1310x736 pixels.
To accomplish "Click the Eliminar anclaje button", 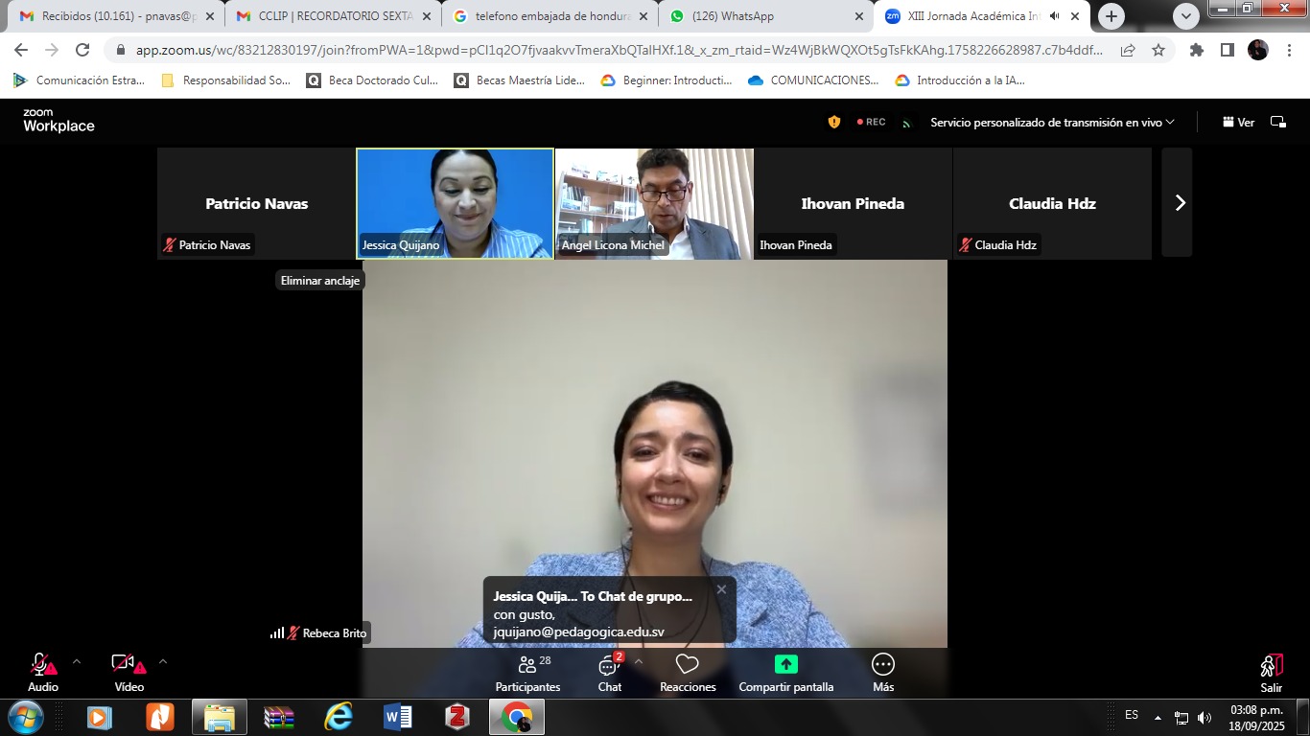I will [320, 281].
